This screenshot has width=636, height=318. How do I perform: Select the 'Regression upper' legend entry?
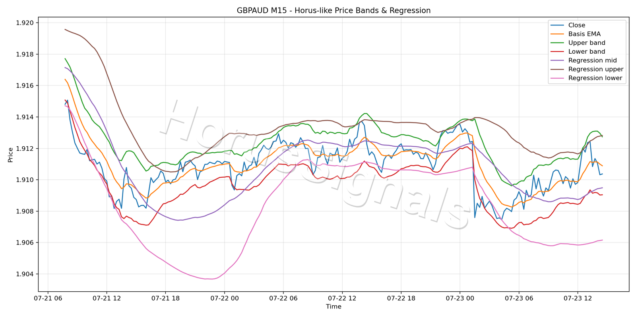587,69
